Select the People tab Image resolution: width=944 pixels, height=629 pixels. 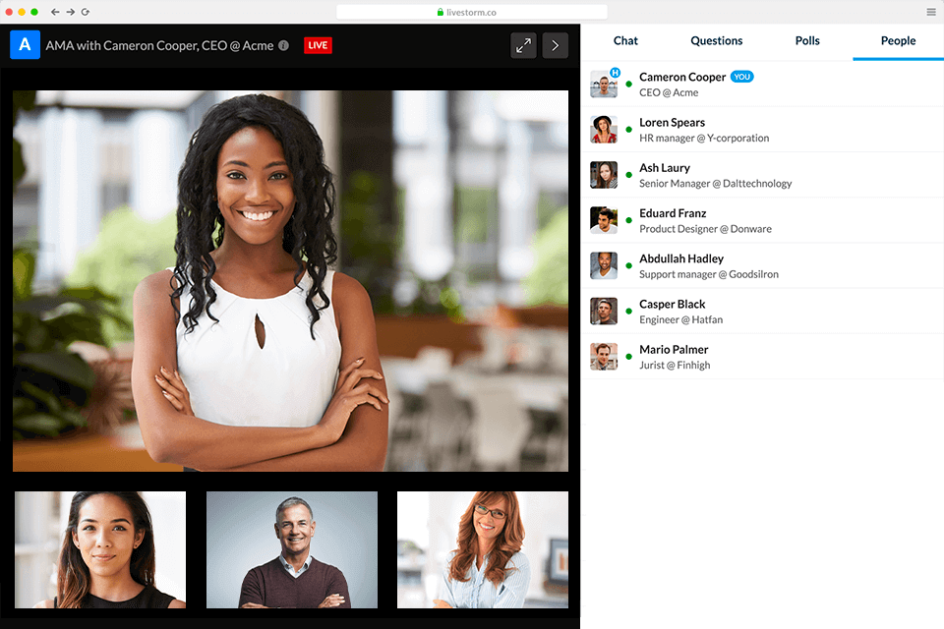coord(898,41)
